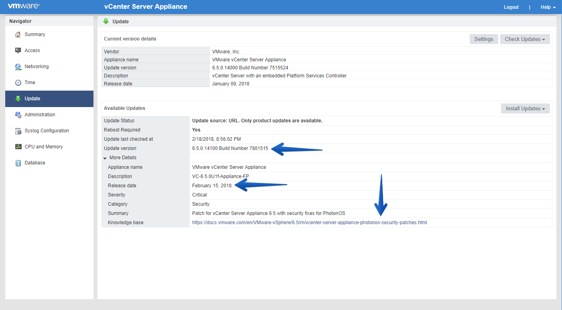Click the Logout link
Screen dimensions: 562x310
click(511, 7)
